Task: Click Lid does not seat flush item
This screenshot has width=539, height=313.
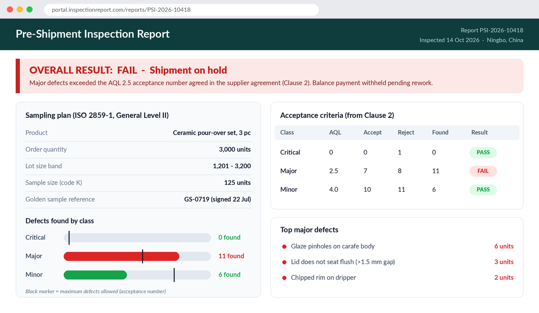Action: 343,262
